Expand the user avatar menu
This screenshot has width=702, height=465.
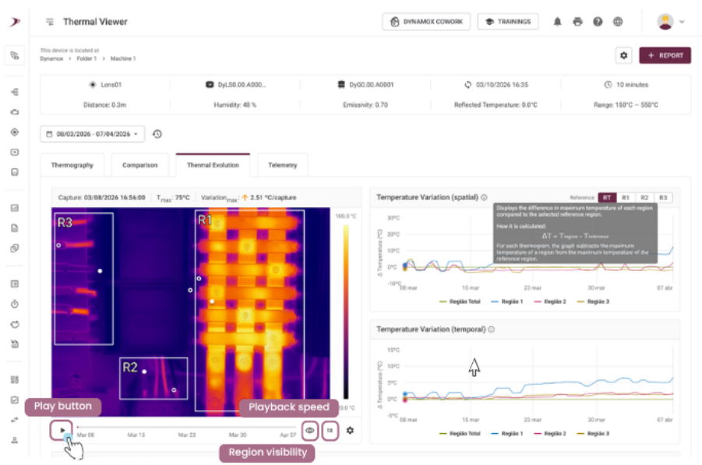pyautogui.click(x=671, y=22)
